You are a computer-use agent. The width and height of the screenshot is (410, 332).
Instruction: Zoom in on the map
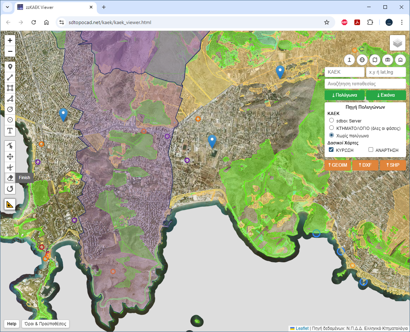click(10, 40)
